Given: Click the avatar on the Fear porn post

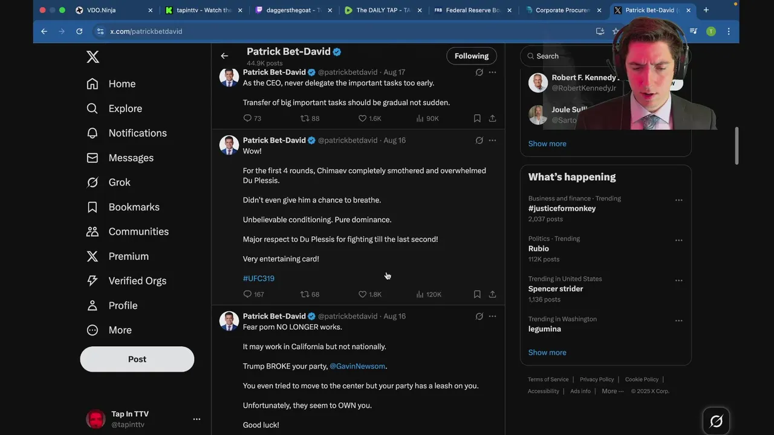Looking at the screenshot, I should pos(229,321).
